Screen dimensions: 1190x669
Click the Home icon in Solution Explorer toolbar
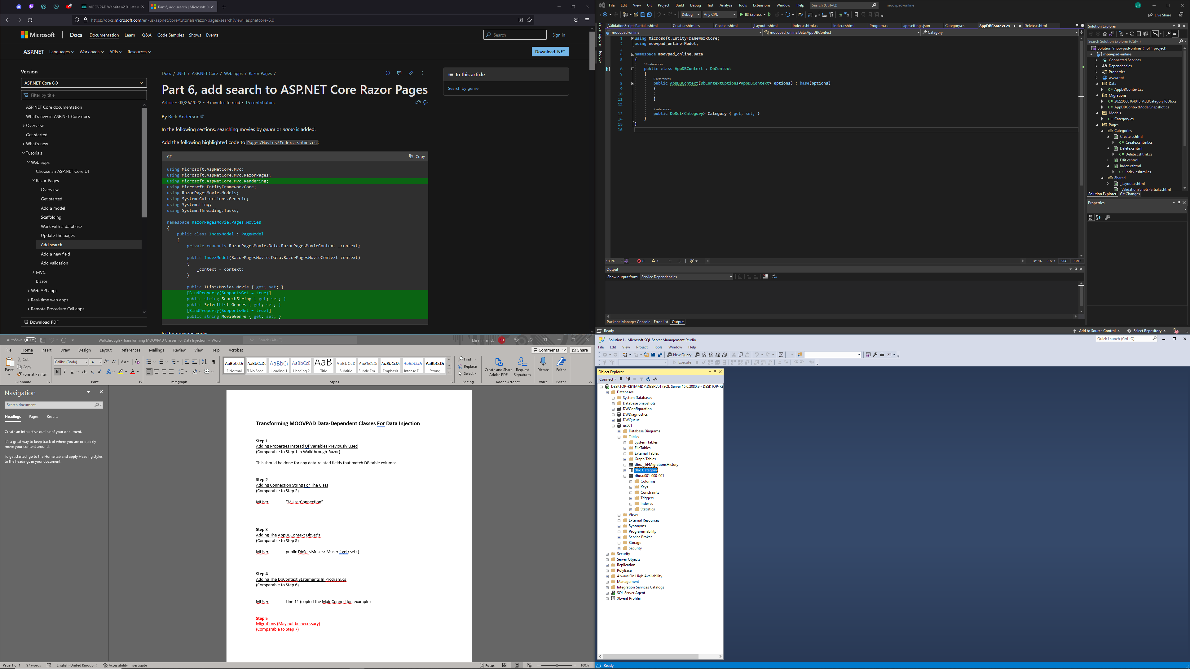click(1105, 34)
